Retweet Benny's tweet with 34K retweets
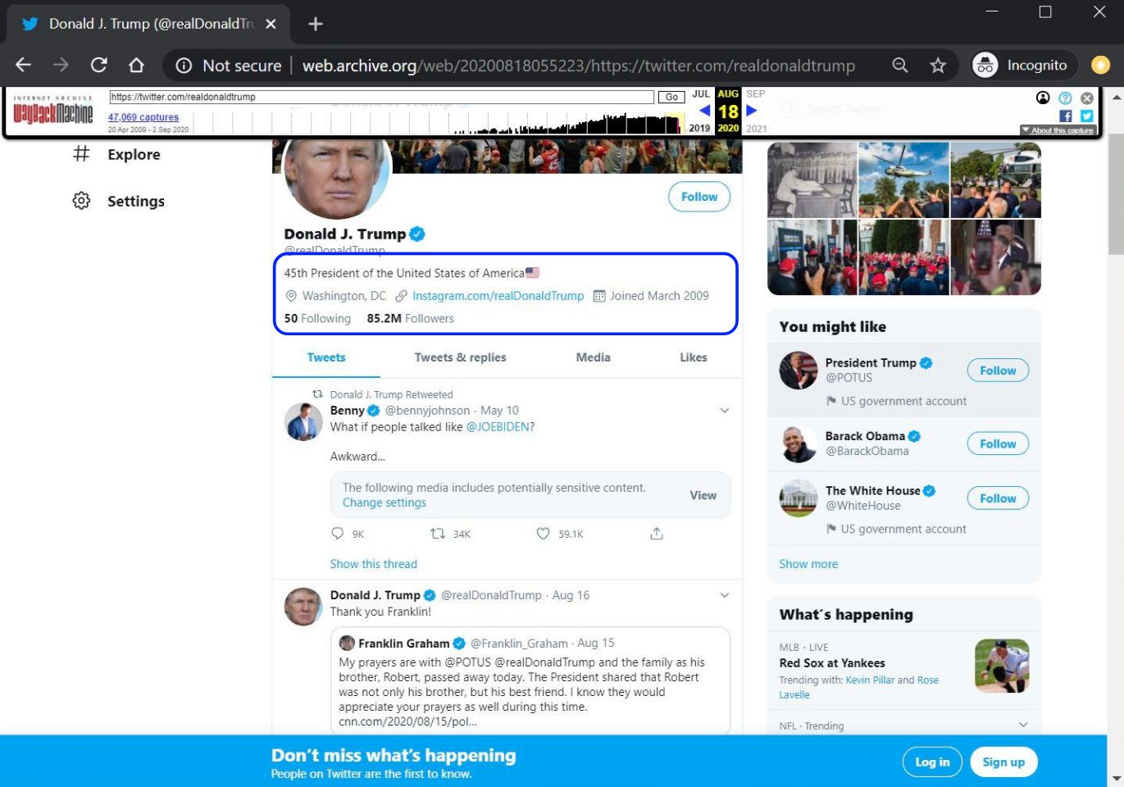The width and height of the screenshot is (1124, 787). [438, 534]
